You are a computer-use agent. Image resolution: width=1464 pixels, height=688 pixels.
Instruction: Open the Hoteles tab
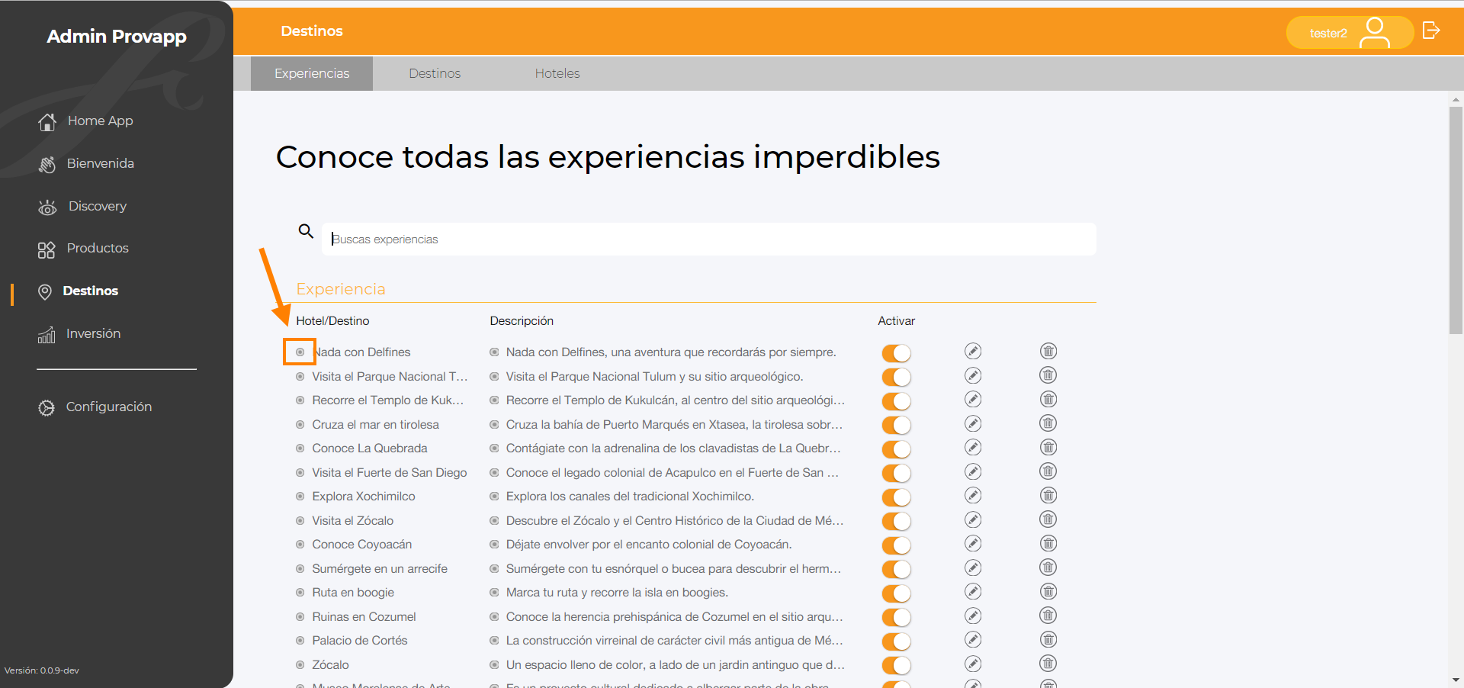[x=557, y=73]
